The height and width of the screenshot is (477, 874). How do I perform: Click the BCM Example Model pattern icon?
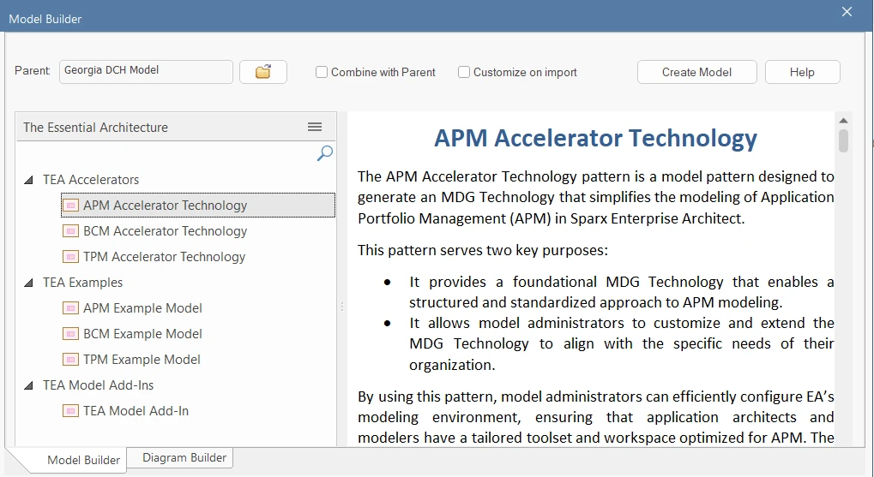pyautogui.click(x=70, y=333)
